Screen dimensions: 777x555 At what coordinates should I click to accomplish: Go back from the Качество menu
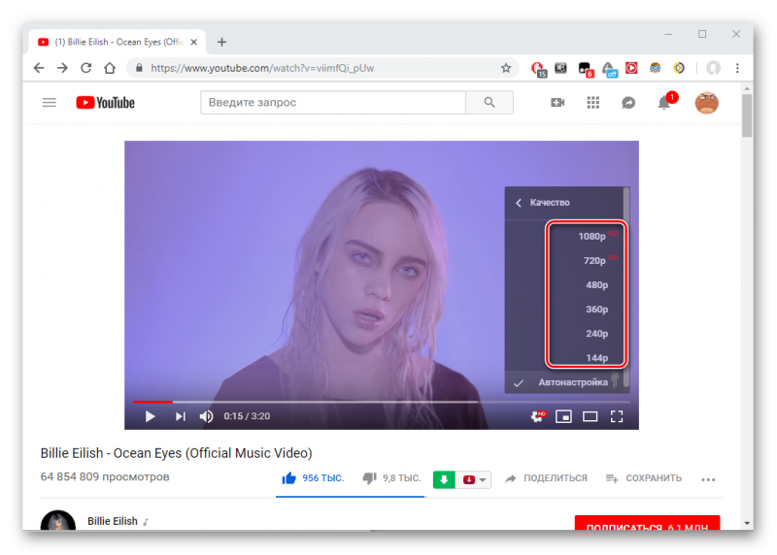pyautogui.click(x=519, y=203)
